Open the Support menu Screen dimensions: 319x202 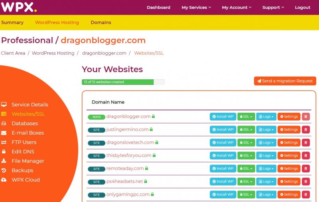tap(273, 8)
